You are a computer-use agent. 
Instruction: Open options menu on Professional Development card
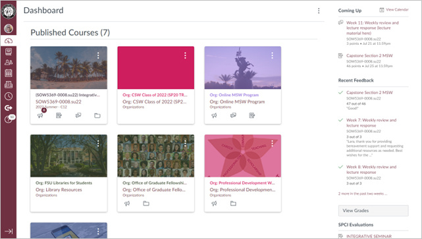coord(272,144)
